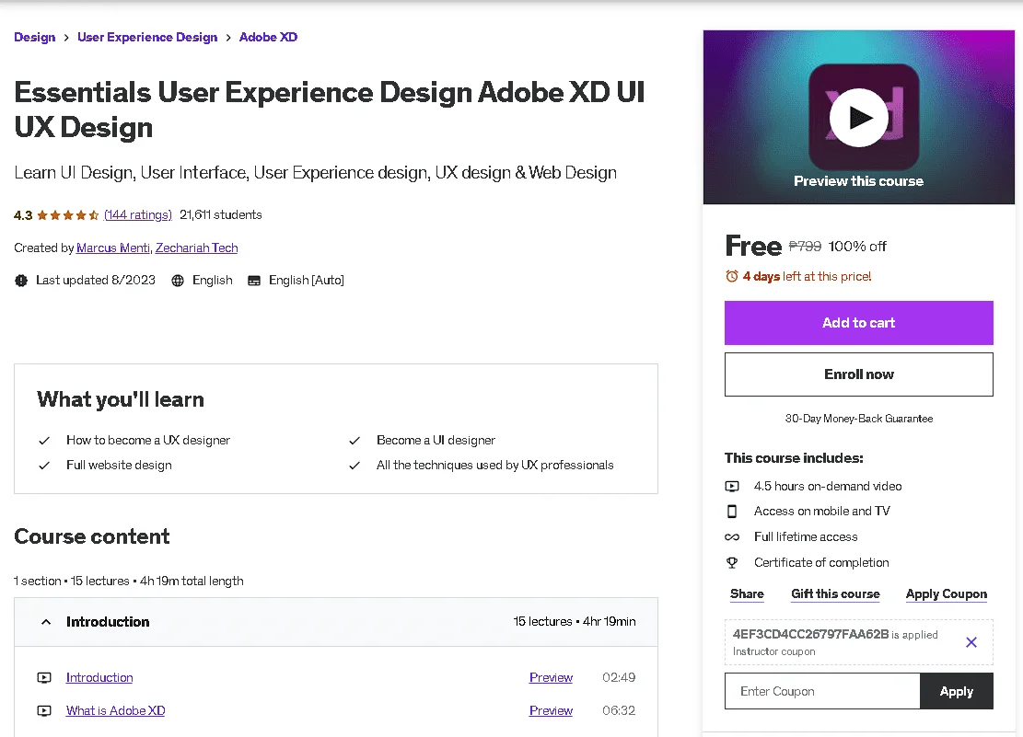The height and width of the screenshot is (737, 1023).
Task: Click the checkmark beside Become a UI designer
Action: point(355,441)
